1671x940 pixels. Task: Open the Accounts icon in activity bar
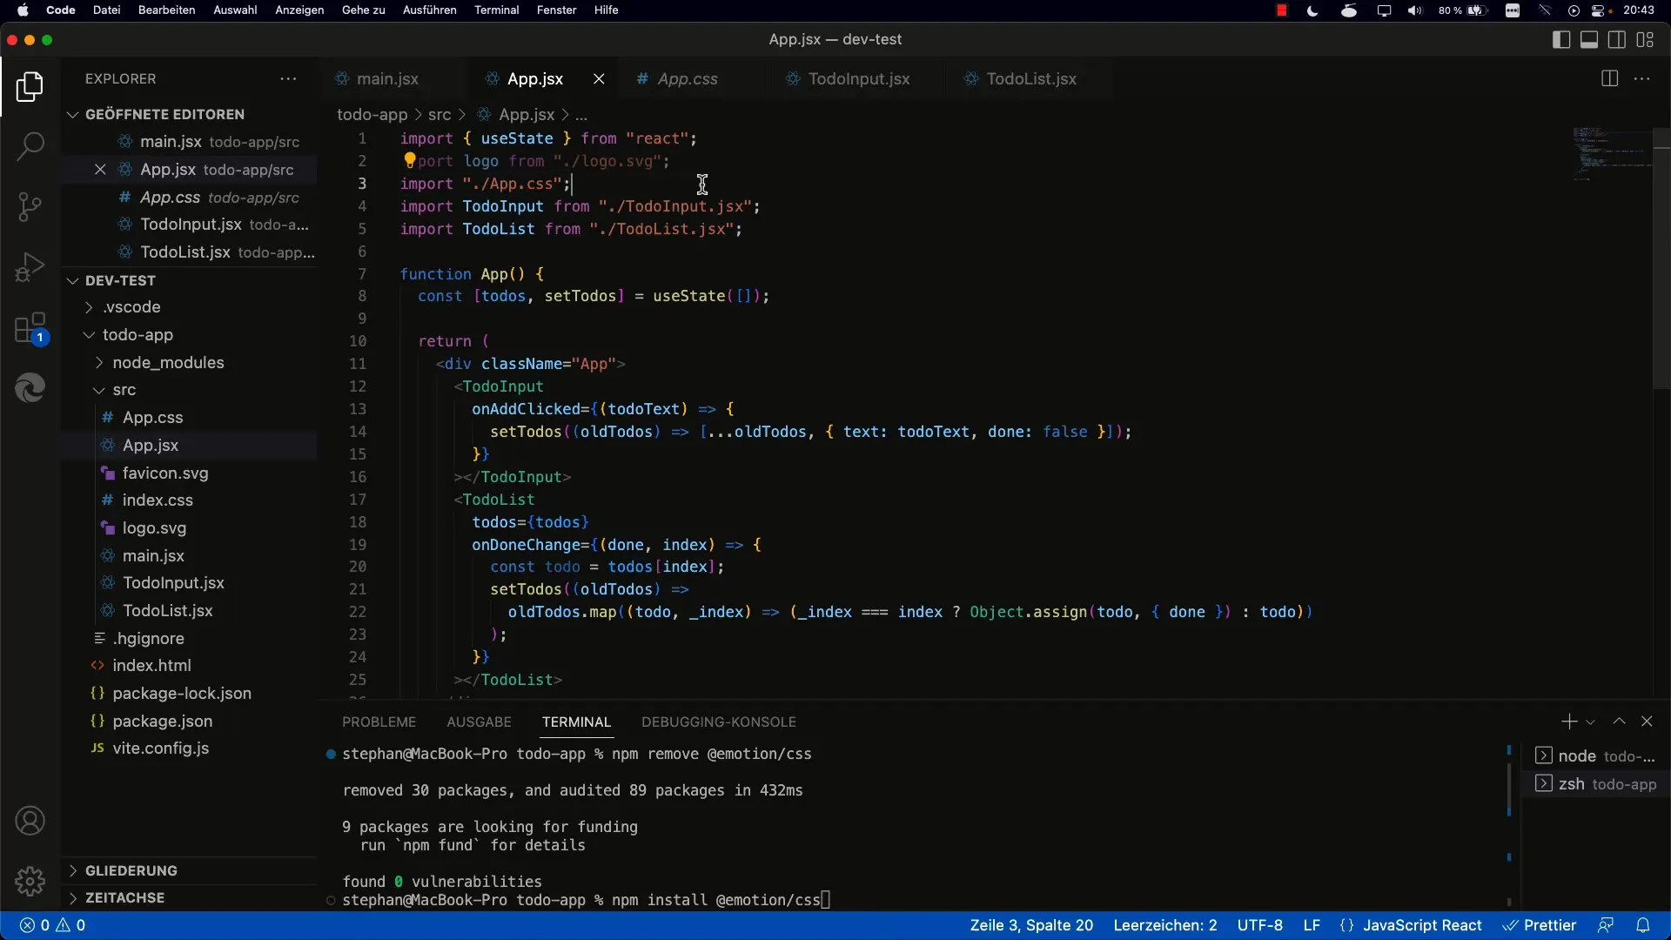30,821
